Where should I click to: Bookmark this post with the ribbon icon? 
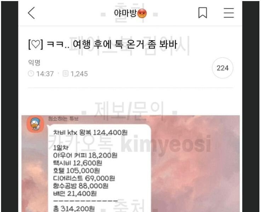[202, 13]
